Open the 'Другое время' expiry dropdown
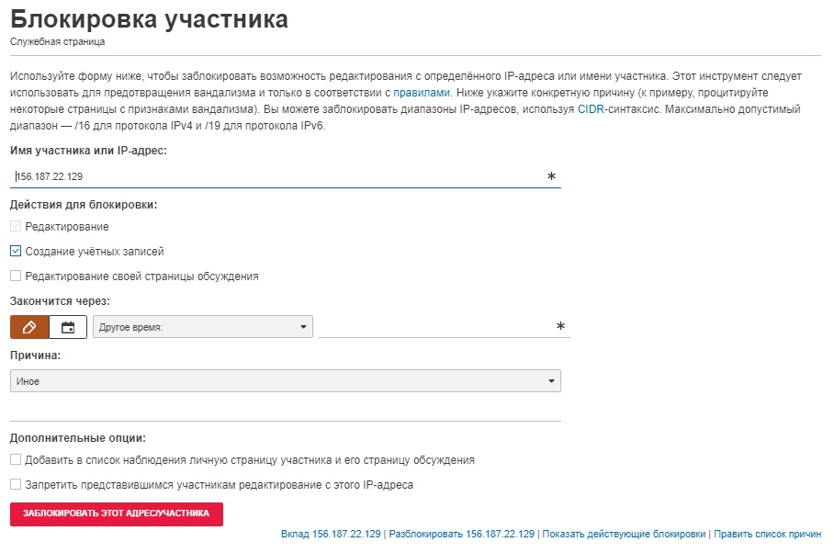Viewport: 834px width, 553px height. pyautogui.click(x=203, y=327)
